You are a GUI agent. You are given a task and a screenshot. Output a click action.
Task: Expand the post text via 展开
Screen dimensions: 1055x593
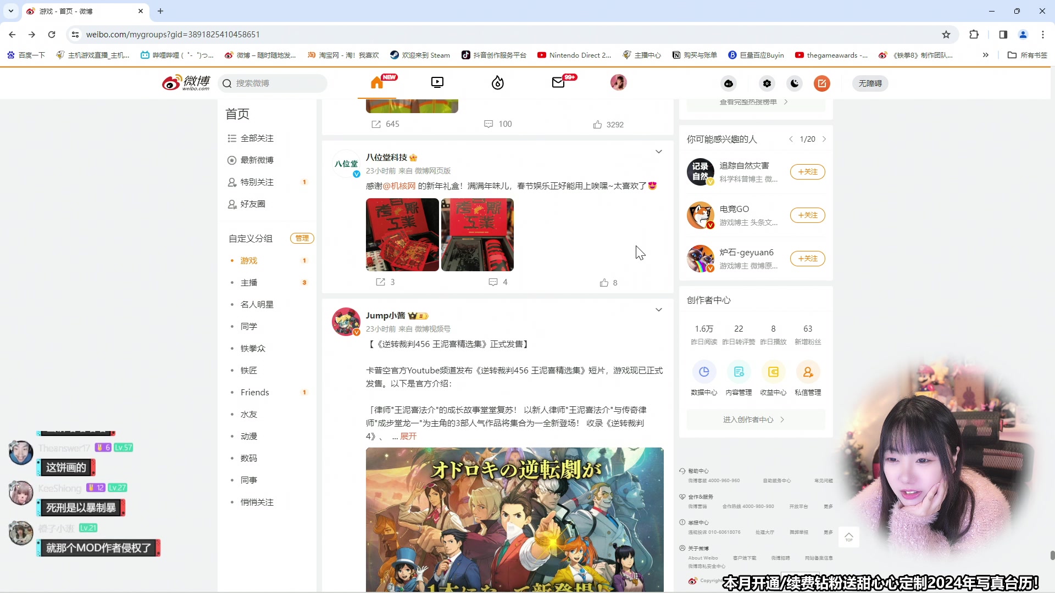pos(409,436)
